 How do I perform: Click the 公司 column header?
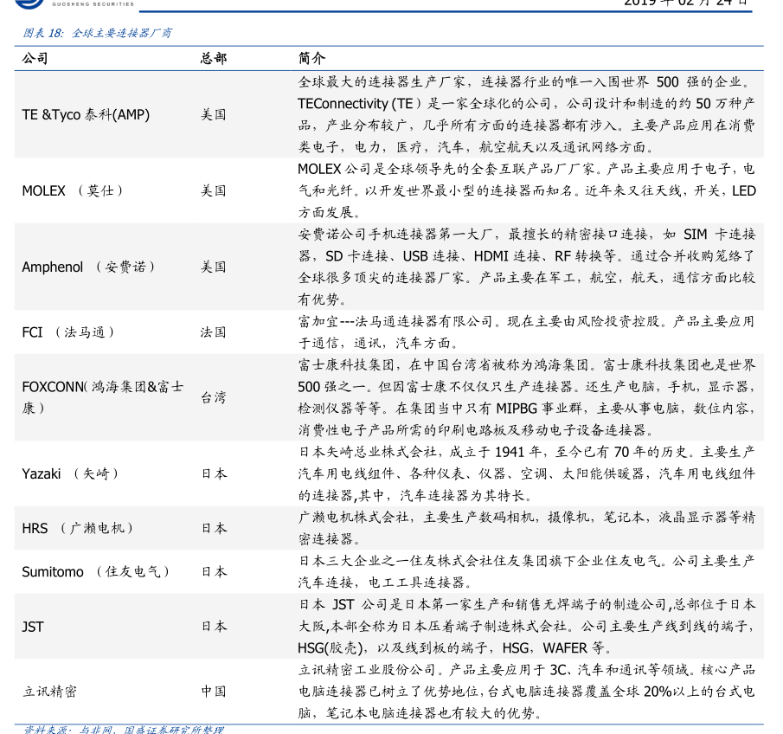35,59
